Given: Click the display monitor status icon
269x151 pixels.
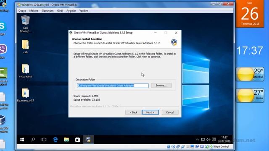Looking at the screenshot, I should coord(193,146).
